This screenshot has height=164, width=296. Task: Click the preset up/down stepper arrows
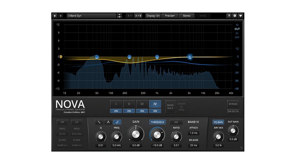click(x=119, y=16)
